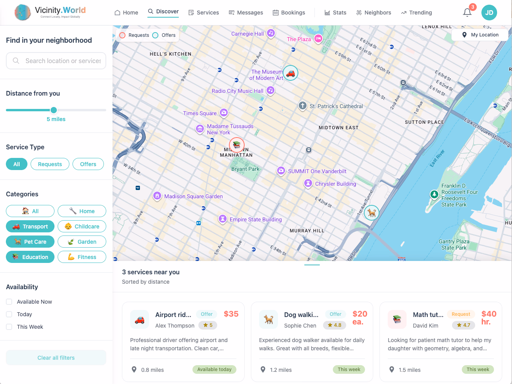Click the Madison Square Garden pin
Image resolution: width=512 pixels, height=384 pixels.
point(157,196)
